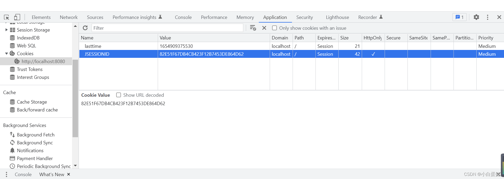The image size is (504, 179).
Task: Close the DevTools panel
Action: click(499, 17)
